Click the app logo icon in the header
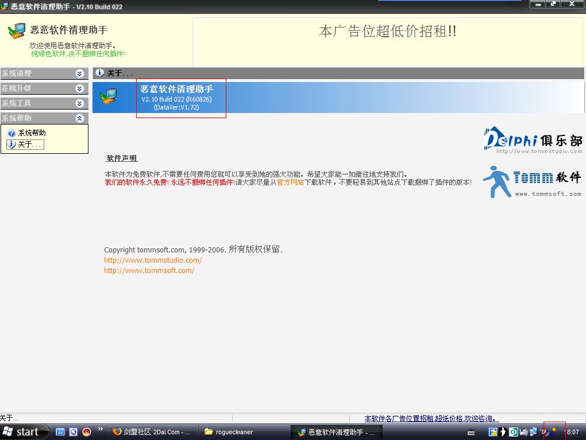 click(x=17, y=31)
